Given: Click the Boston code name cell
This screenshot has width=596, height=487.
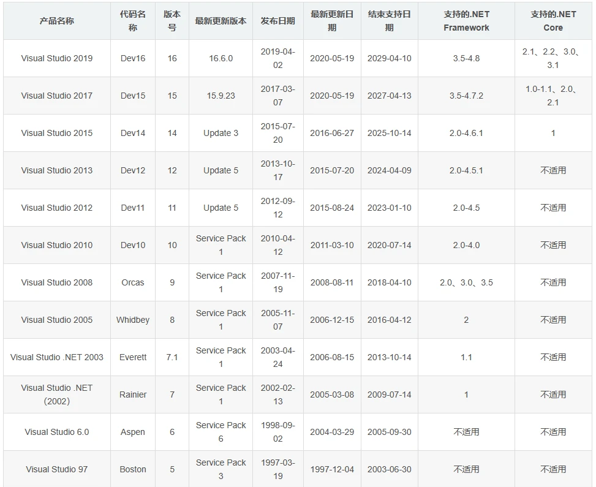Looking at the screenshot, I should [133, 469].
